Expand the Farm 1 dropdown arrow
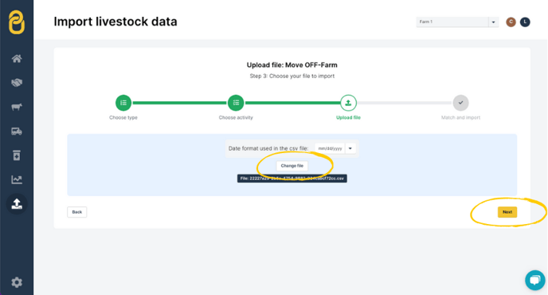The width and height of the screenshot is (548, 295). point(493,22)
